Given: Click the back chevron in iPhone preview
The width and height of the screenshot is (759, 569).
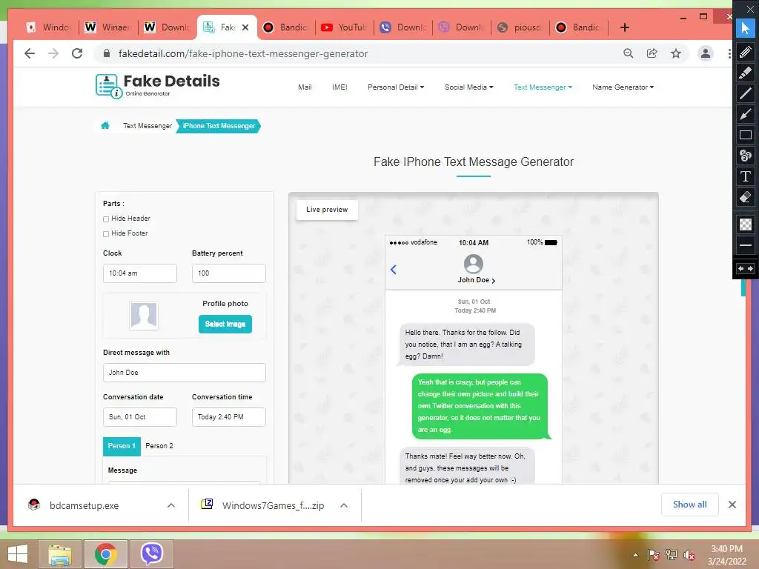Looking at the screenshot, I should pyautogui.click(x=394, y=270).
